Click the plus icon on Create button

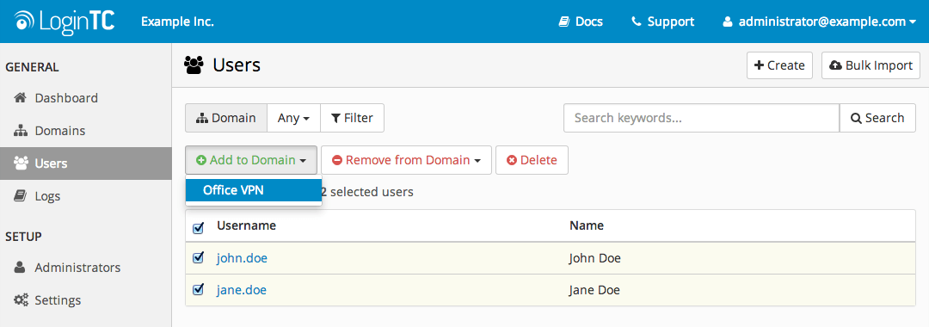[759, 65]
